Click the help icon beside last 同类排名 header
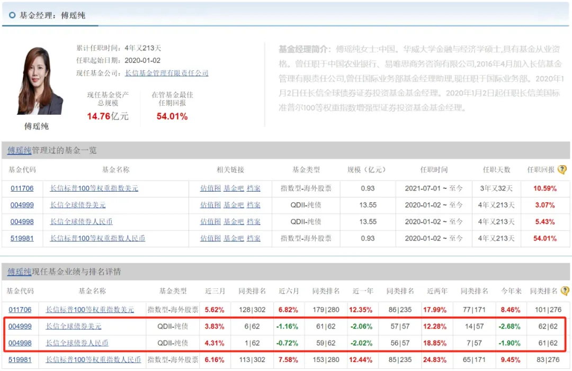572x371 pixels. 565,291
